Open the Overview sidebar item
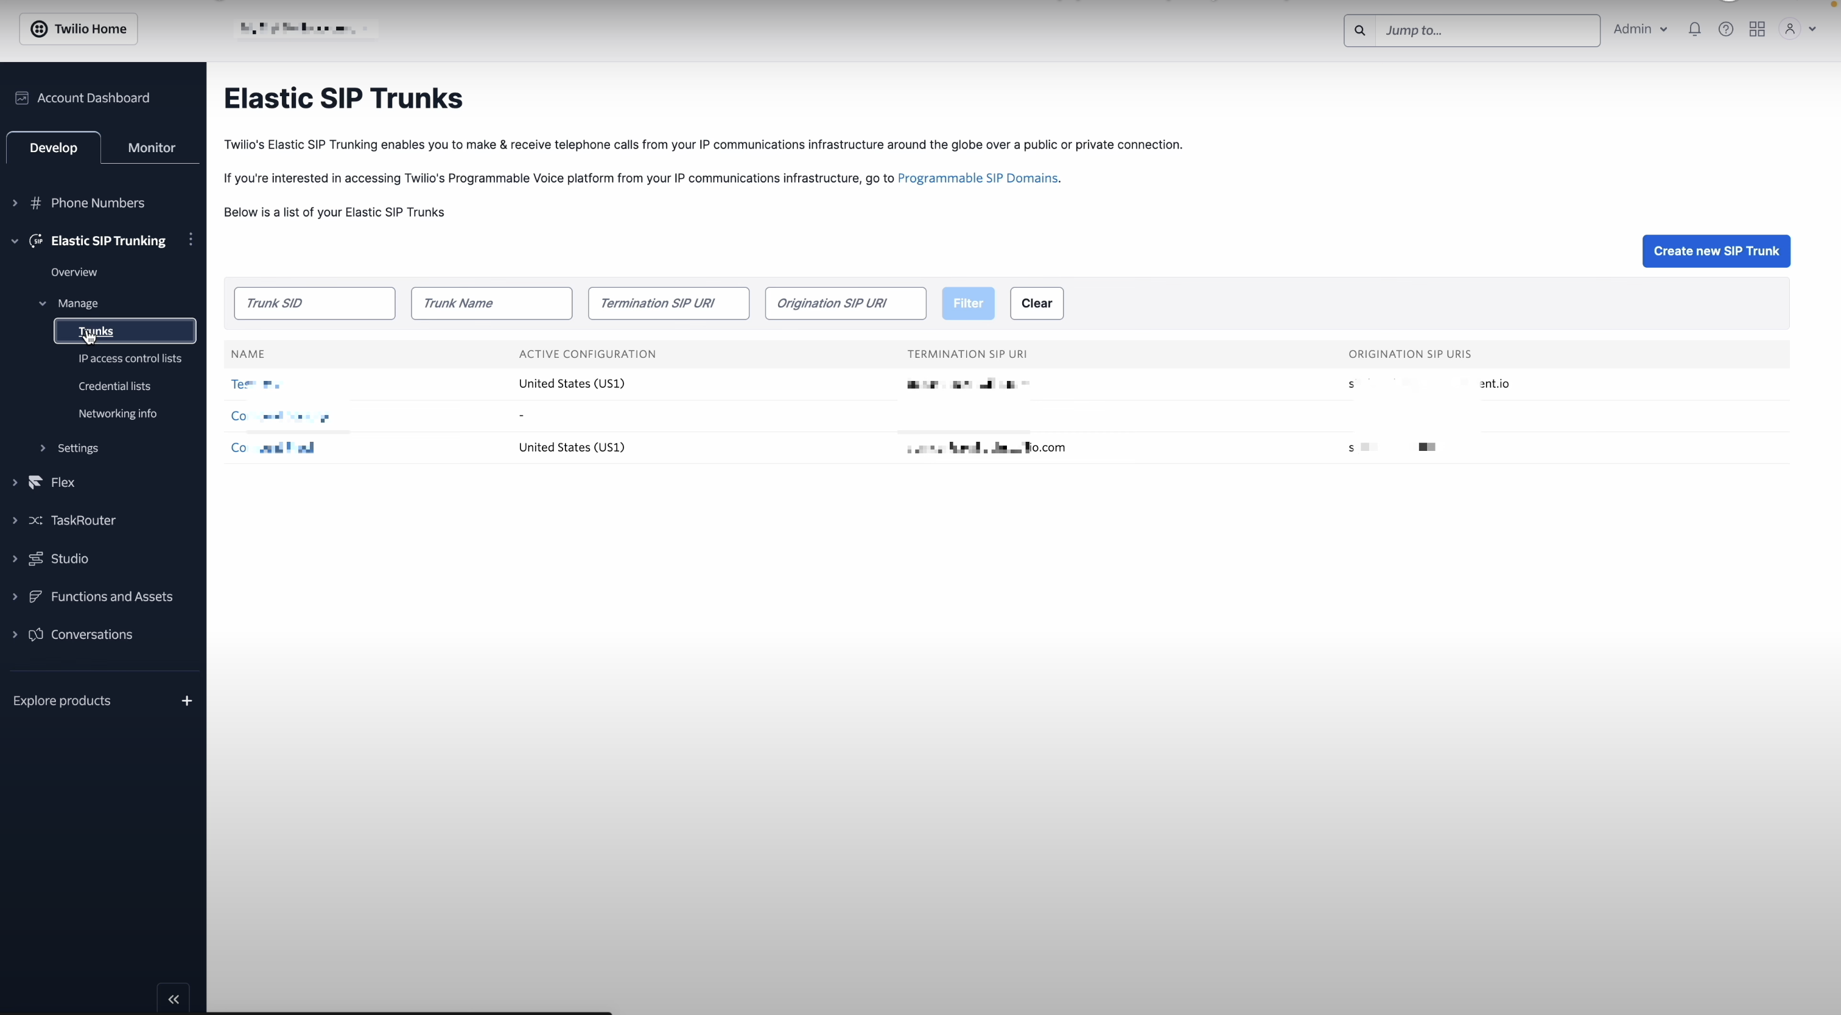Image resolution: width=1841 pixels, height=1015 pixels. (x=74, y=272)
